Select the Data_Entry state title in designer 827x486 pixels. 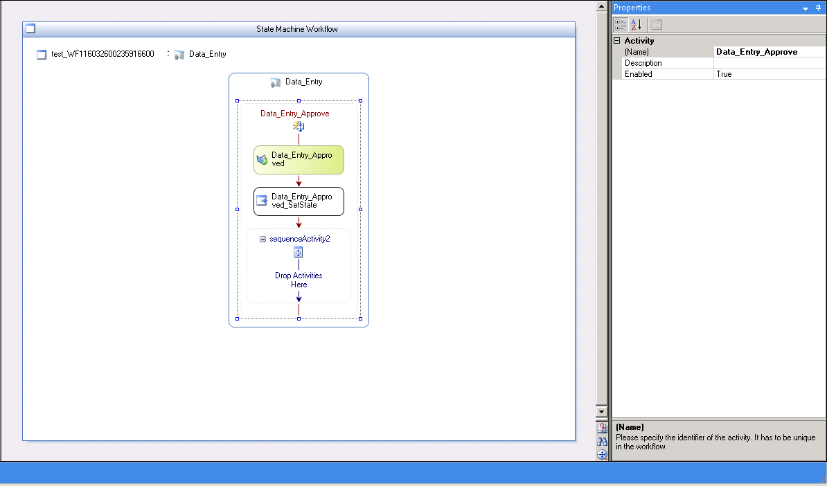304,82
